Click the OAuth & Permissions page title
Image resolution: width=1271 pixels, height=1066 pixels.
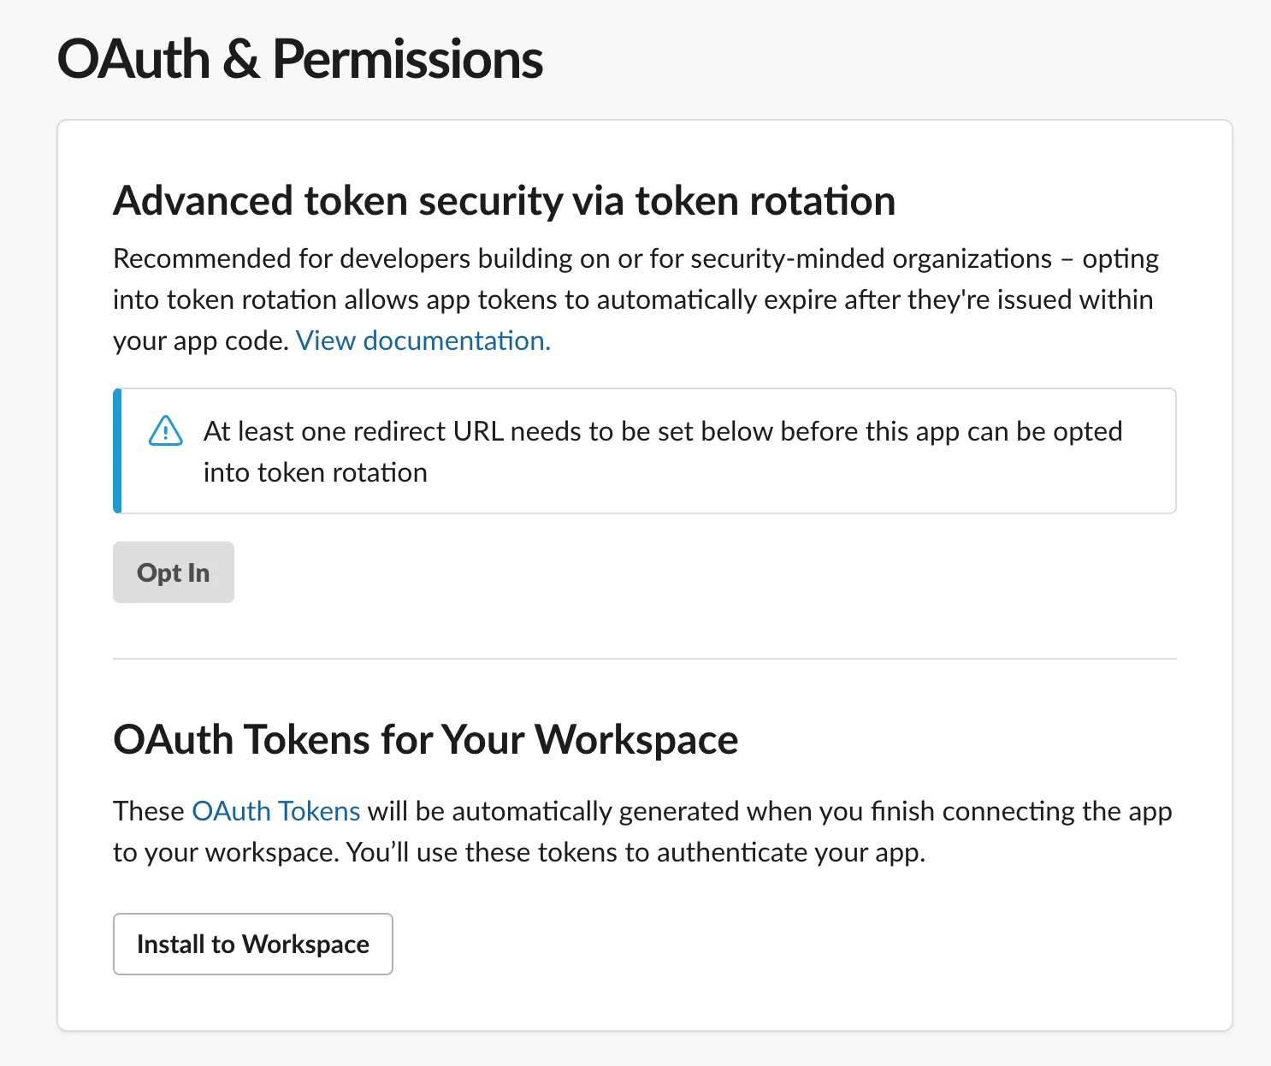(300, 60)
